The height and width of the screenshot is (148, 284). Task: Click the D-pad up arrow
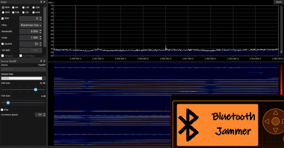[x=275, y=113]
